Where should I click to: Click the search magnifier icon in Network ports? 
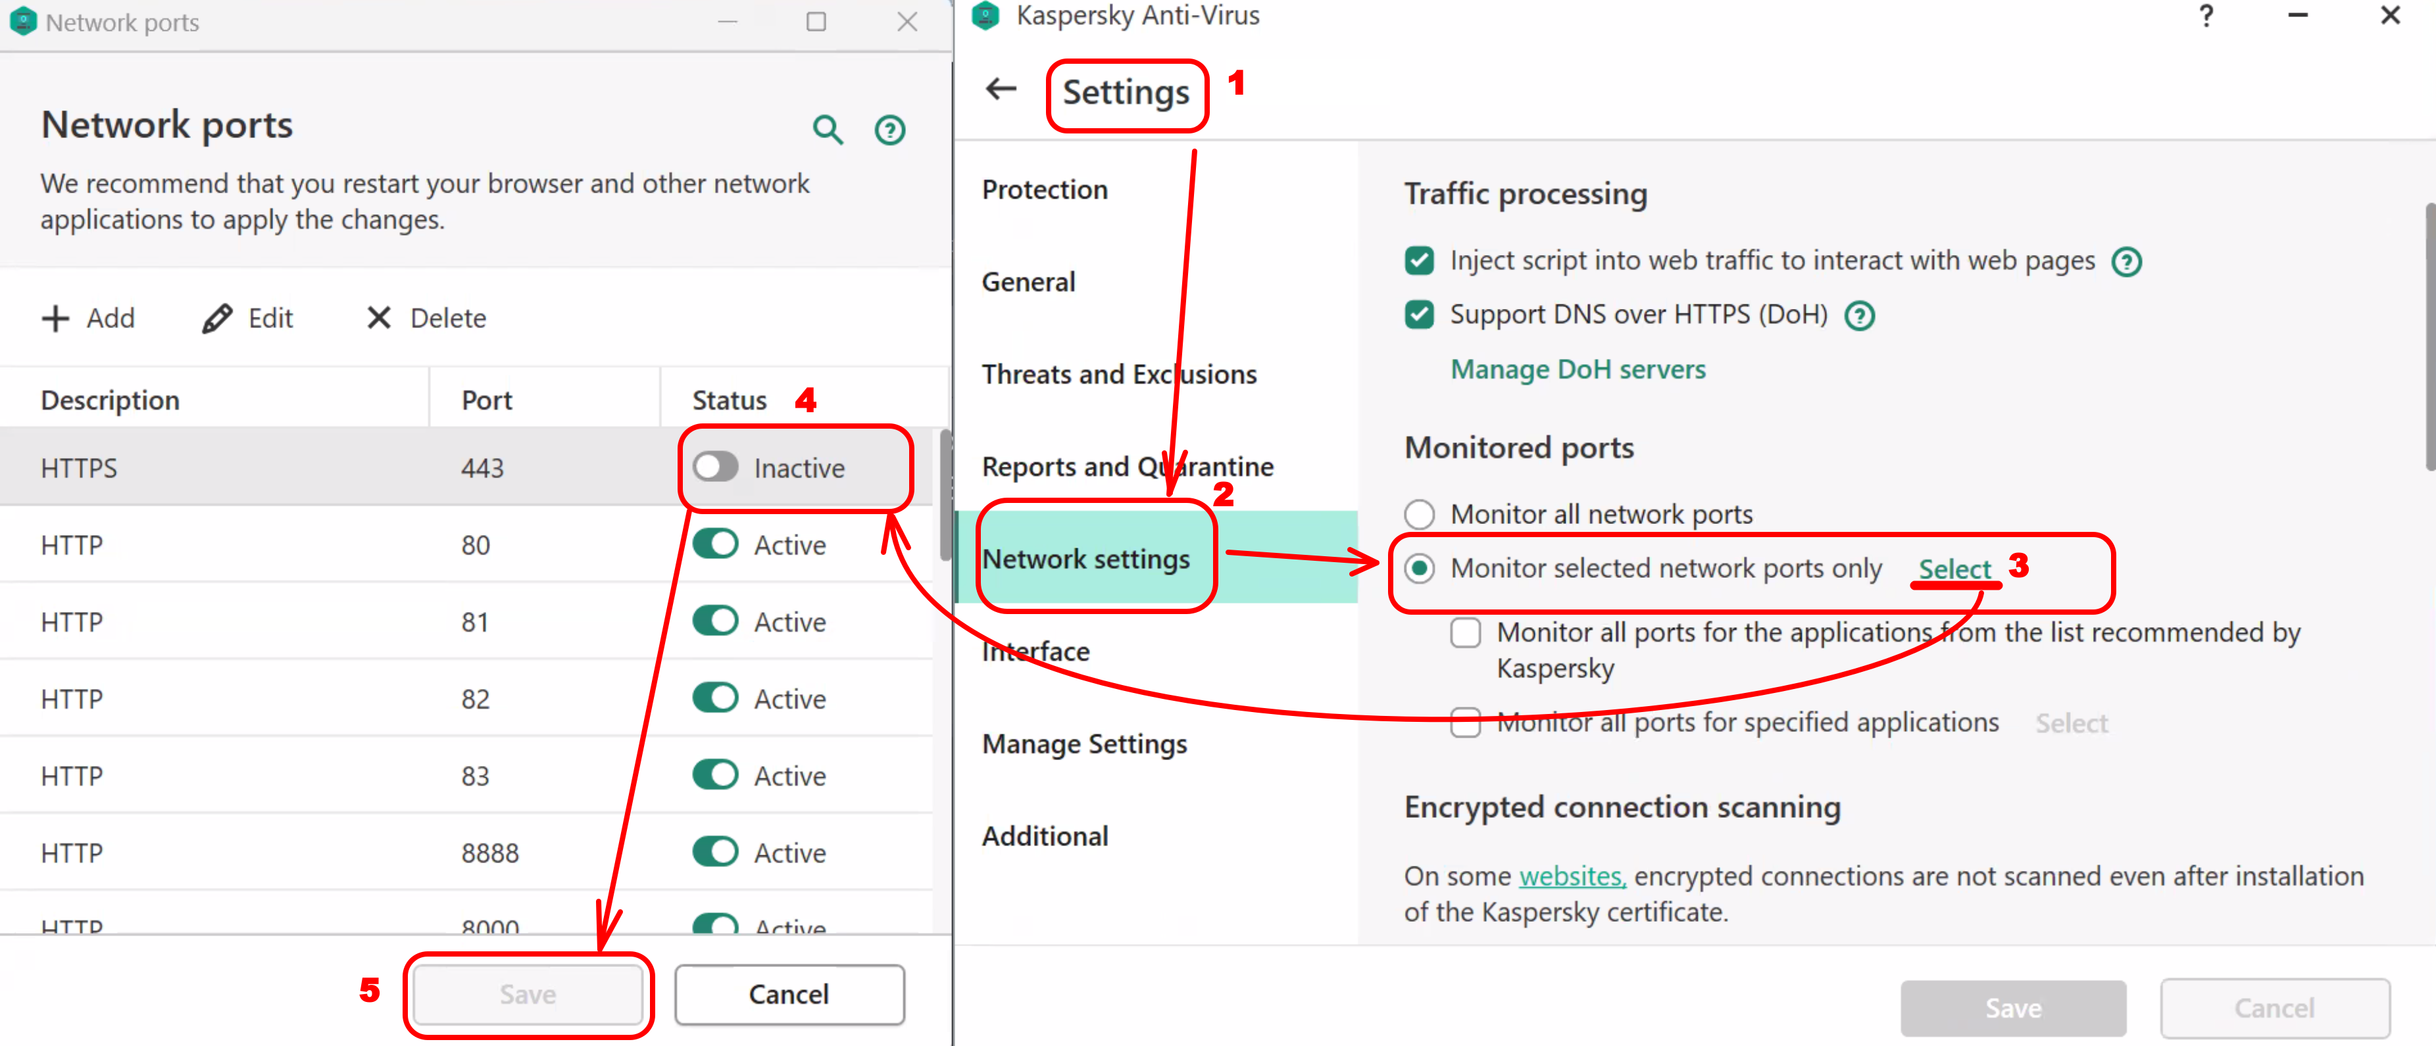coord(828,130)
